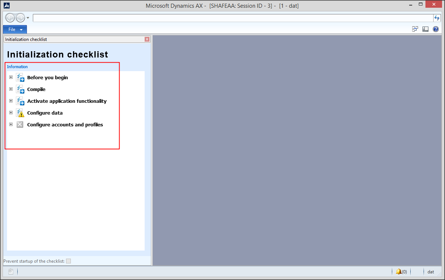This screenshot has height=280, width=445.
Task: Click the Configure data warning icon
Action: 20,113
